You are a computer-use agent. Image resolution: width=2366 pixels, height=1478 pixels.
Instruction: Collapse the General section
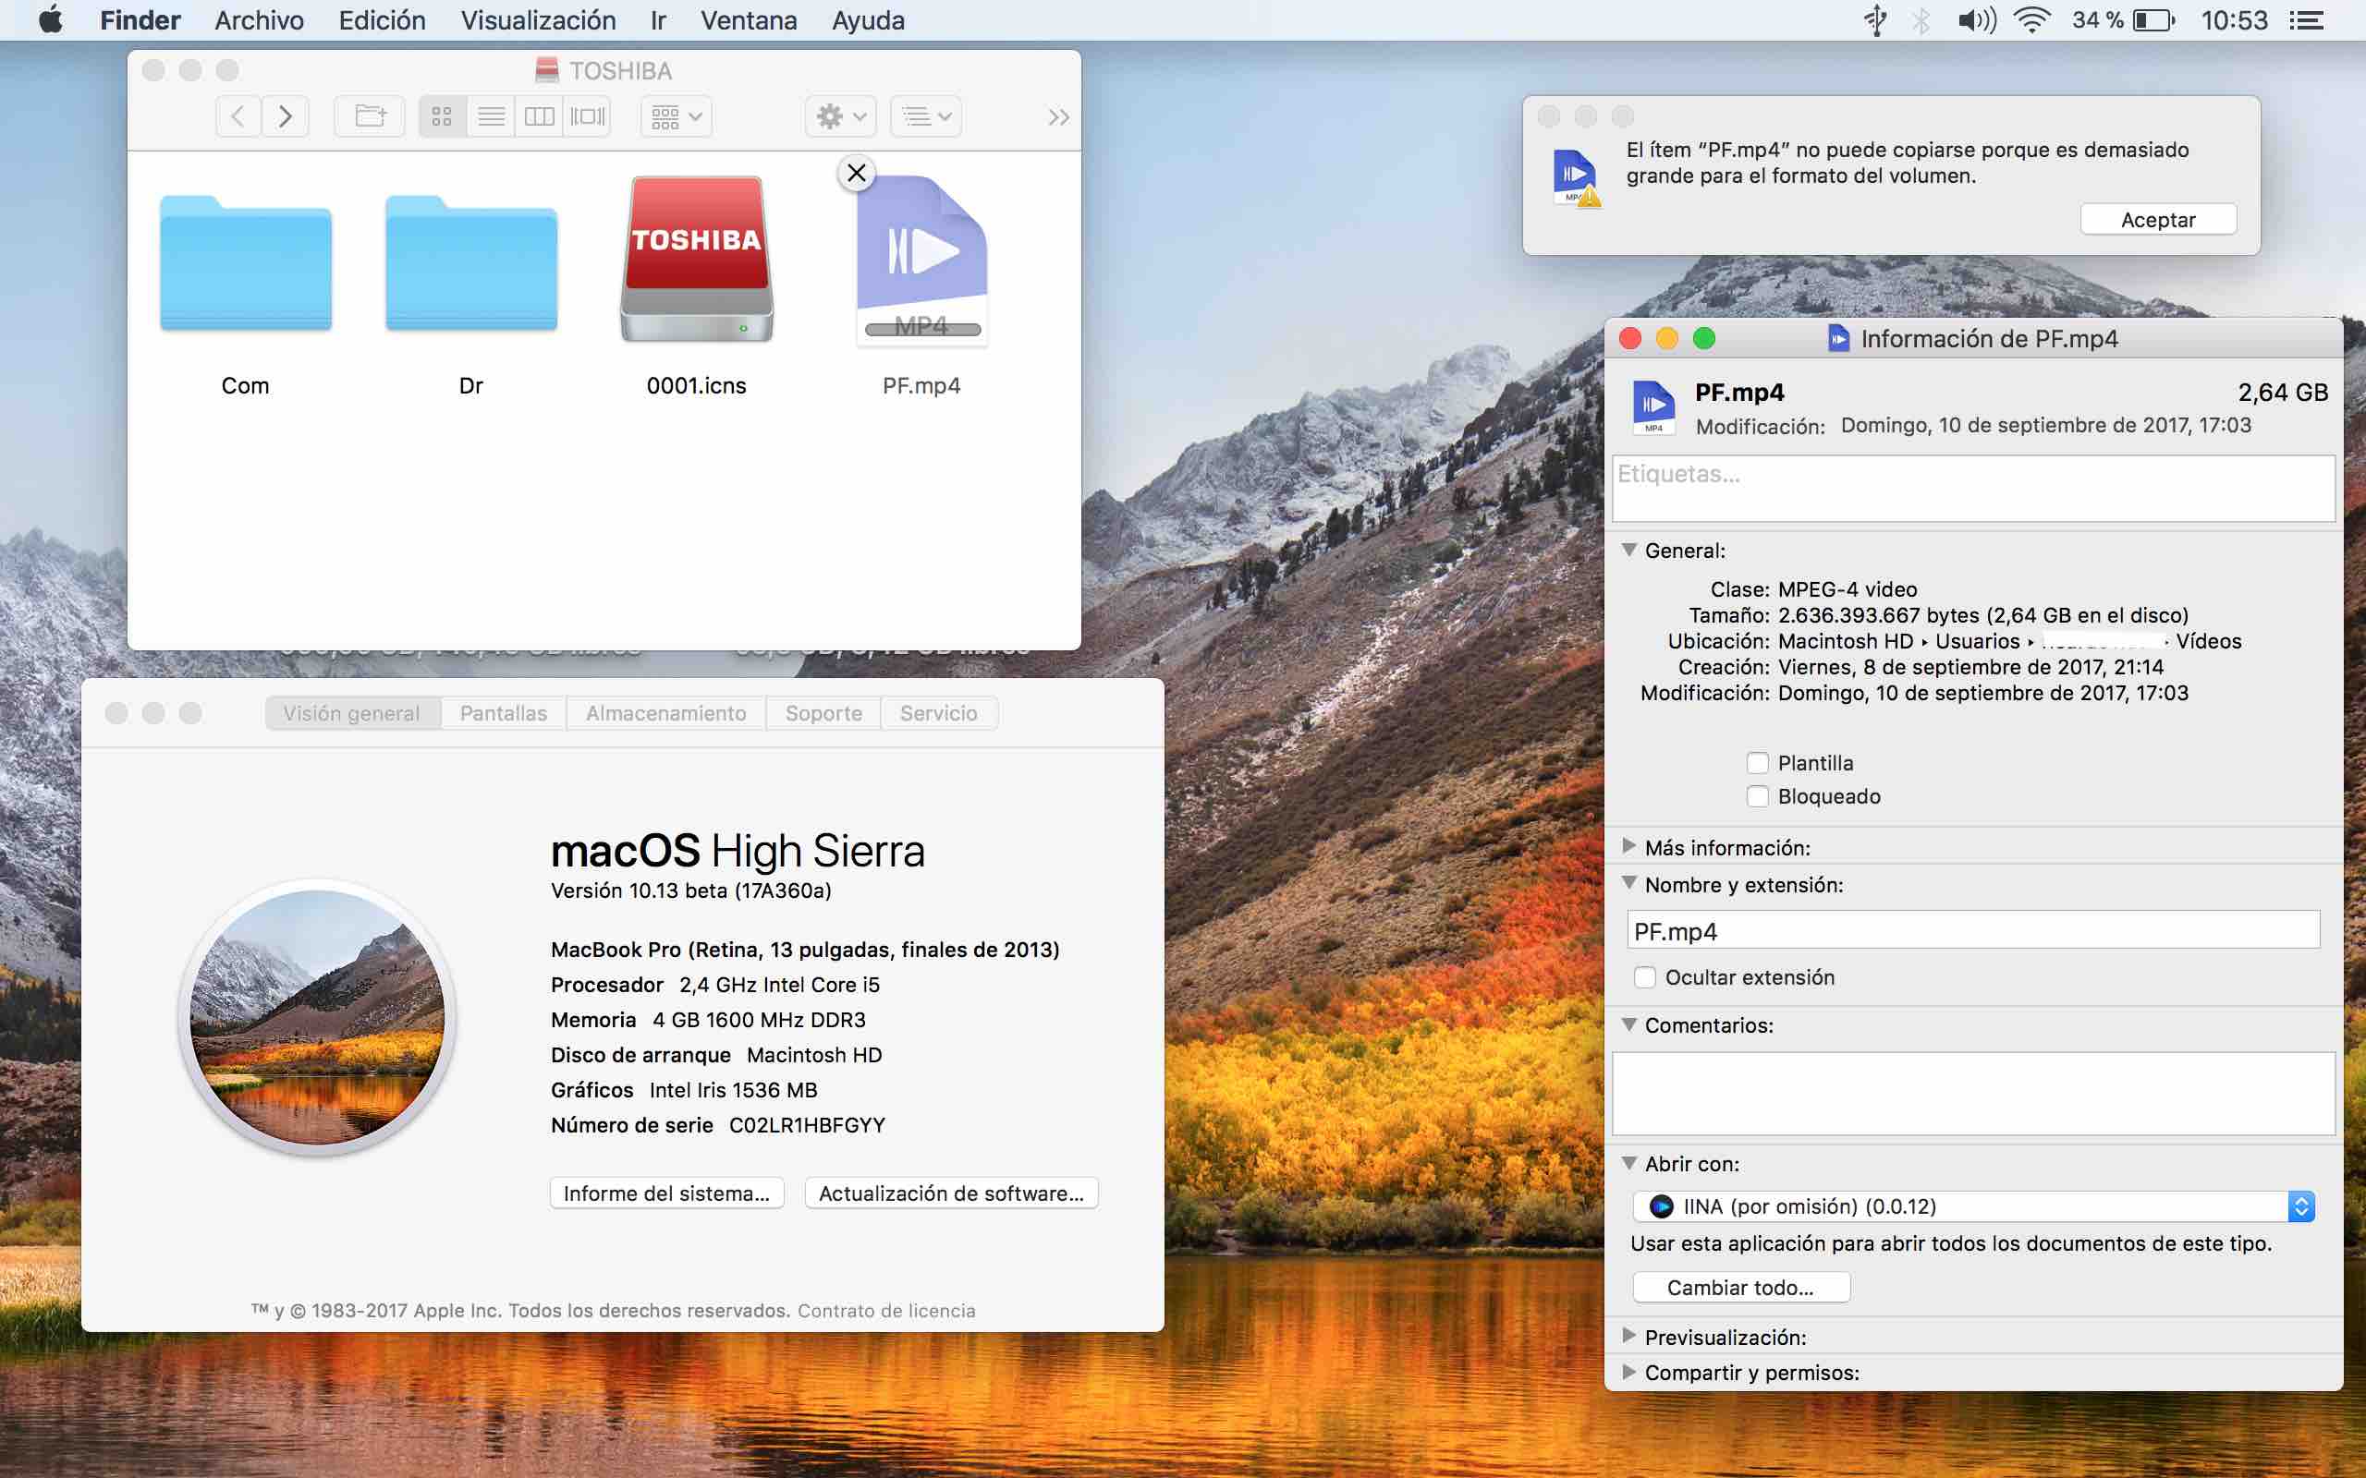pyautogui.click(x=1628, y=550)
